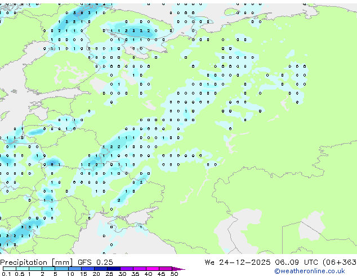This screenshot has width=357, height=276.
Task: Click the '0.5' legend tick label
Action: (x=20, y=274)
